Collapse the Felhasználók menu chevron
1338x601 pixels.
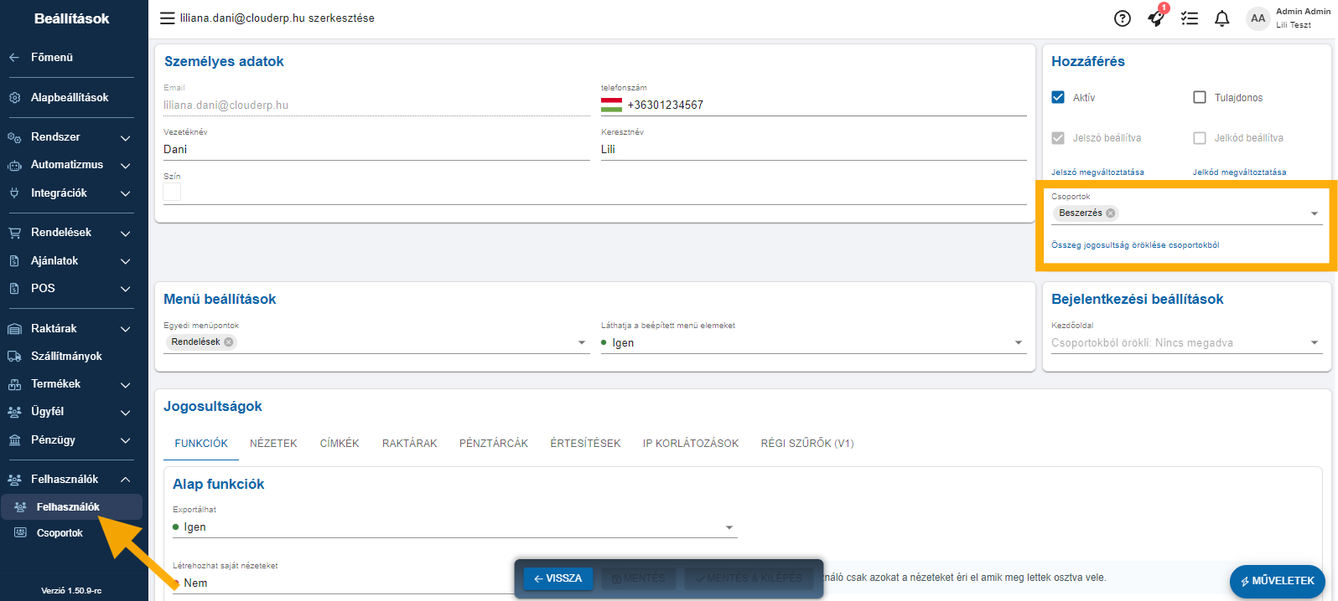[126, 480]
